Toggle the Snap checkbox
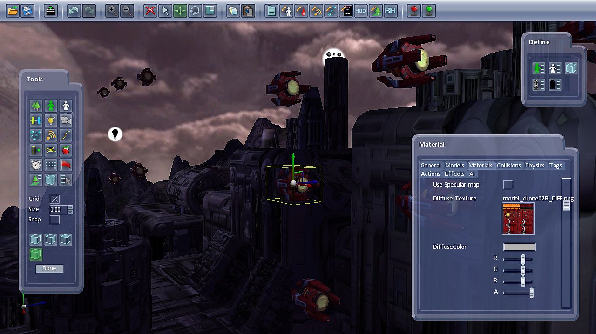 [55, 220]
